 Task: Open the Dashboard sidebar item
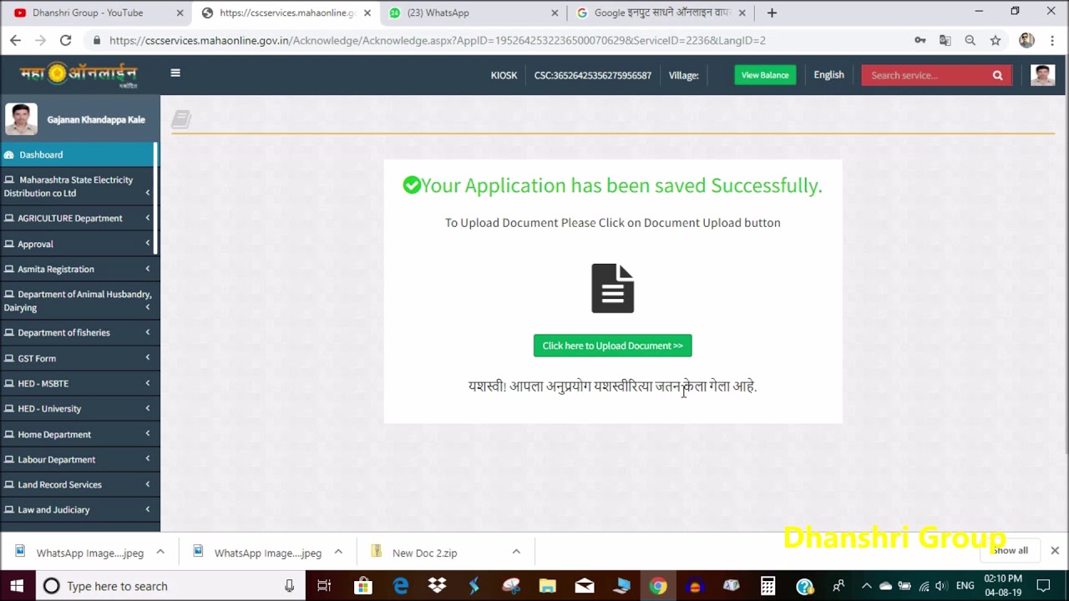78,154
